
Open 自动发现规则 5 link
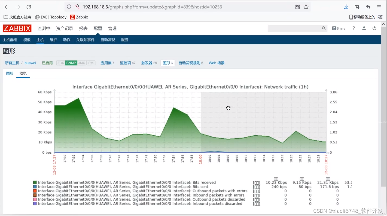click(191, 63)
